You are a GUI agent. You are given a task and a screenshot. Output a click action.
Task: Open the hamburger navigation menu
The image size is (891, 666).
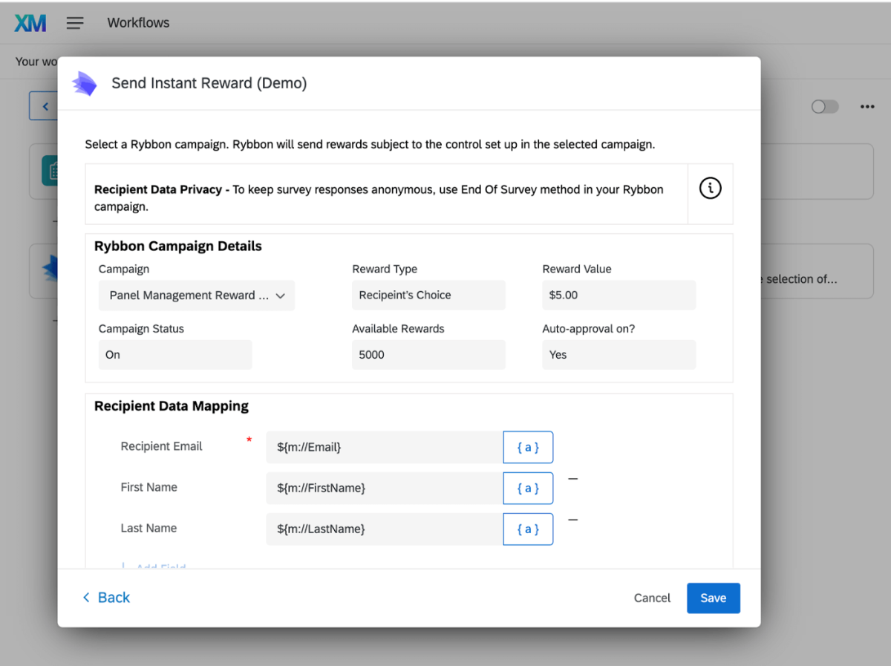[75, 23]
